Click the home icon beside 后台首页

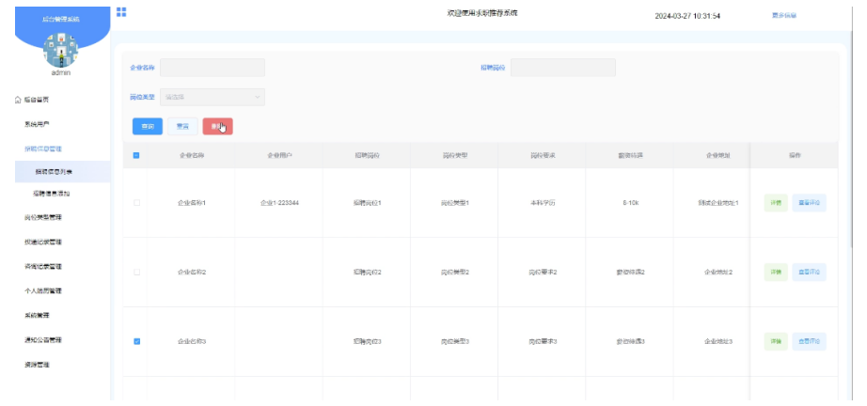pos(18,100)
